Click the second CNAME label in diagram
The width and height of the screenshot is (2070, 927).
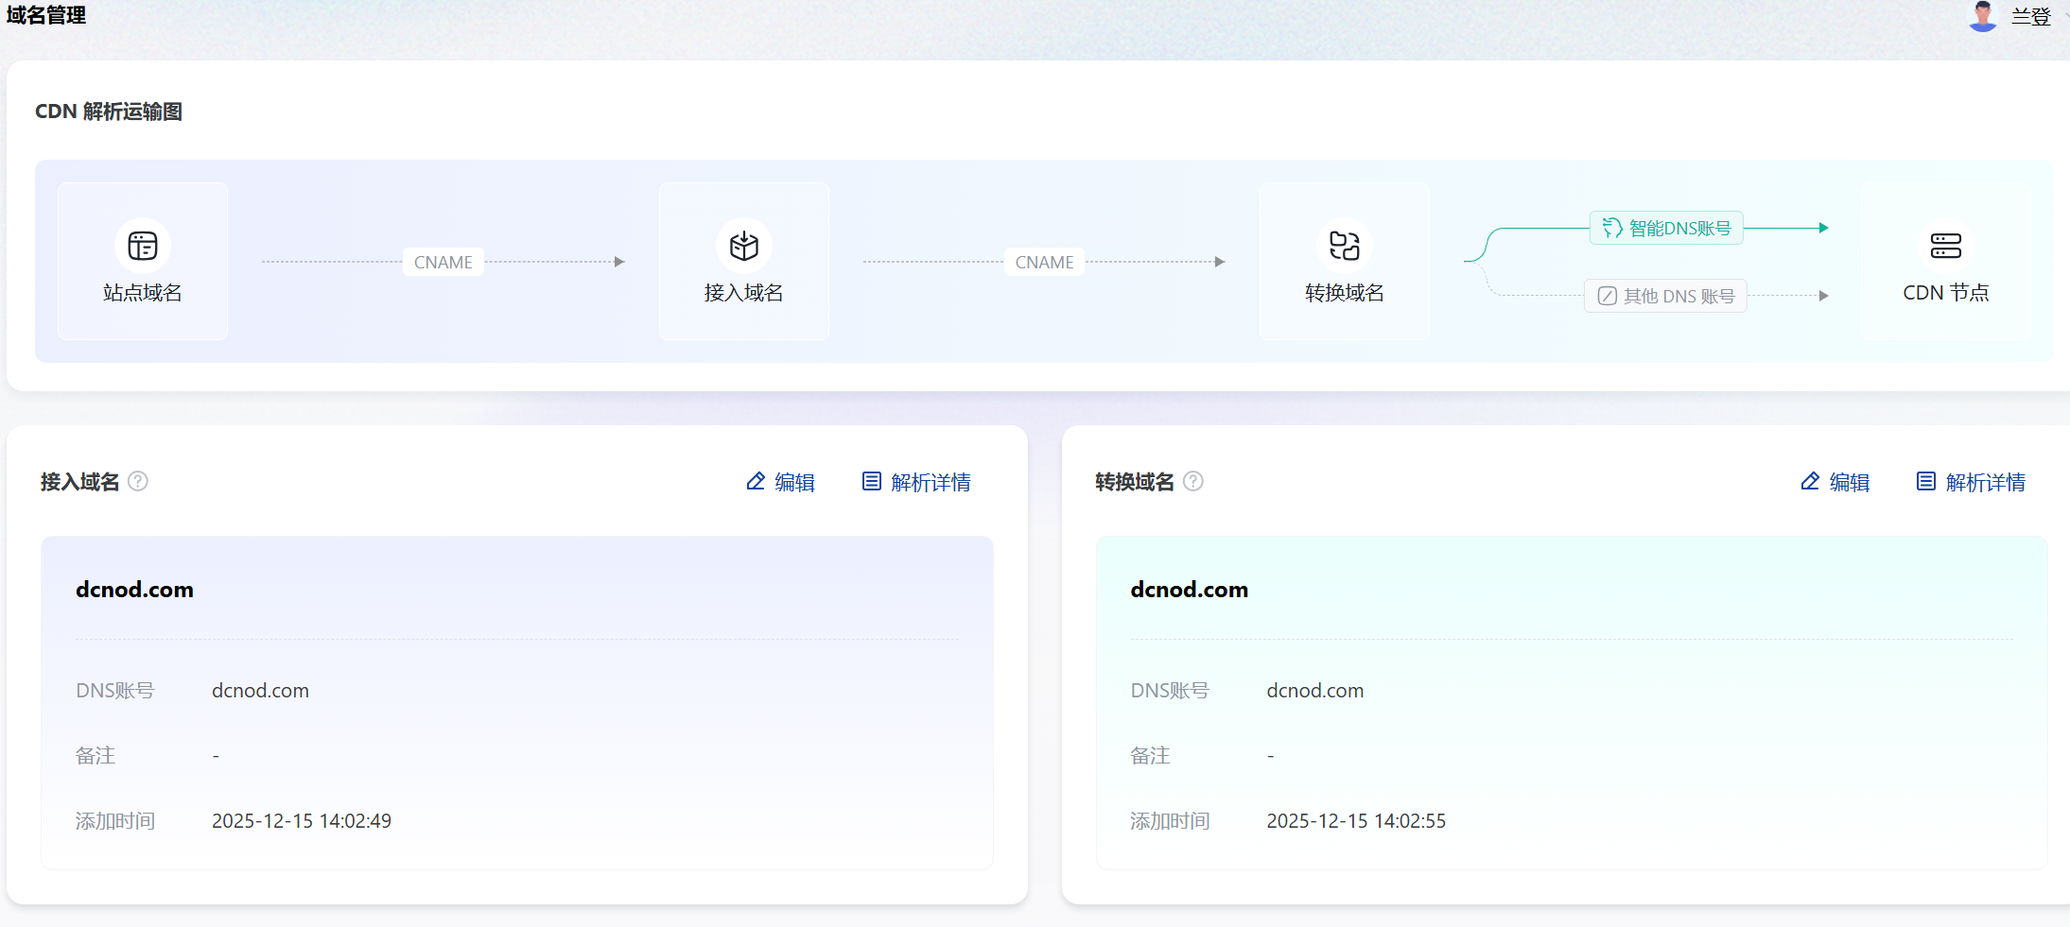pyautogui.click(x=1044, y=262)
